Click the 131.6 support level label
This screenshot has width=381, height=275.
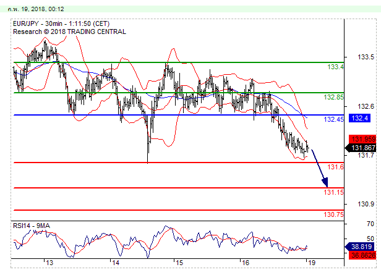pos(335,167)
